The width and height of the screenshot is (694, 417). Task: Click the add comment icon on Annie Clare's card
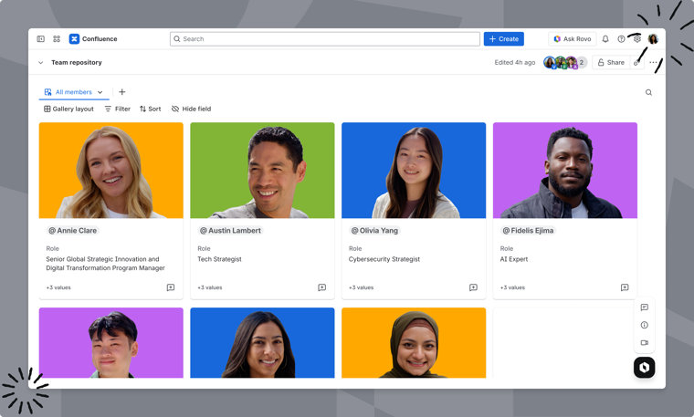[171, 287]
